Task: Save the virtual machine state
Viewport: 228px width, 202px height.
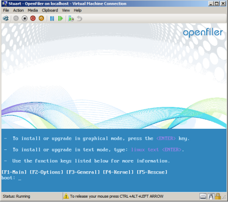Action: 42,18
